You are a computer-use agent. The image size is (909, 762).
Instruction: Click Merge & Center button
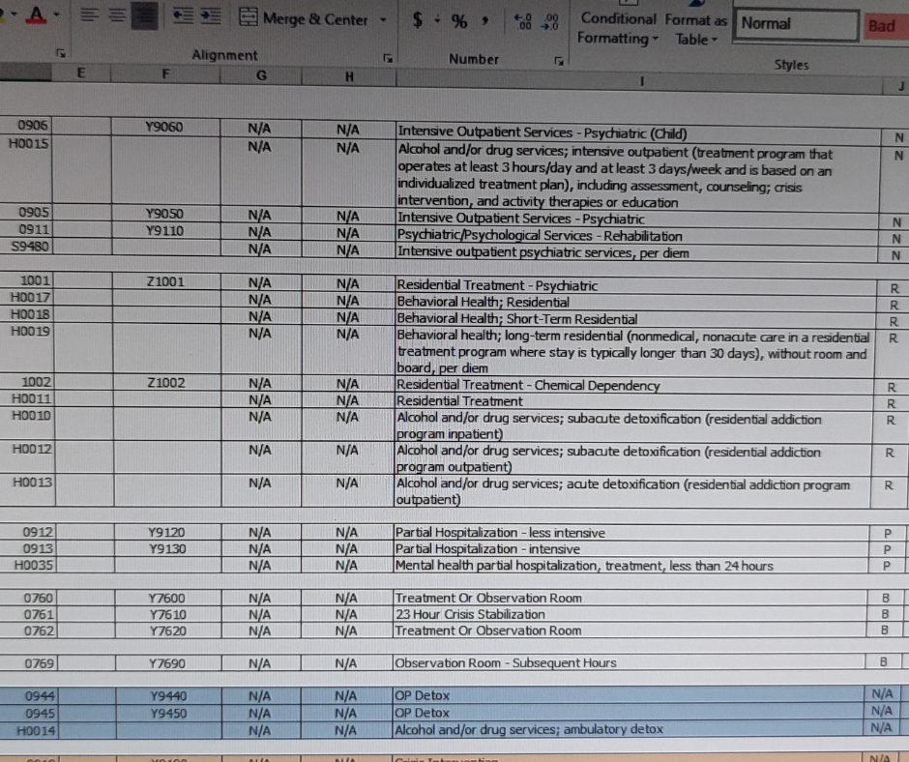[304, 18]
